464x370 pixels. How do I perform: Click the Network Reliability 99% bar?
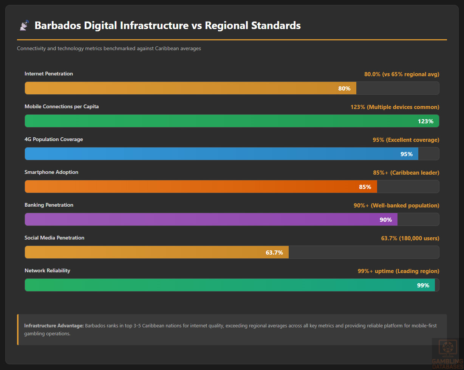(x=230, y=285)
